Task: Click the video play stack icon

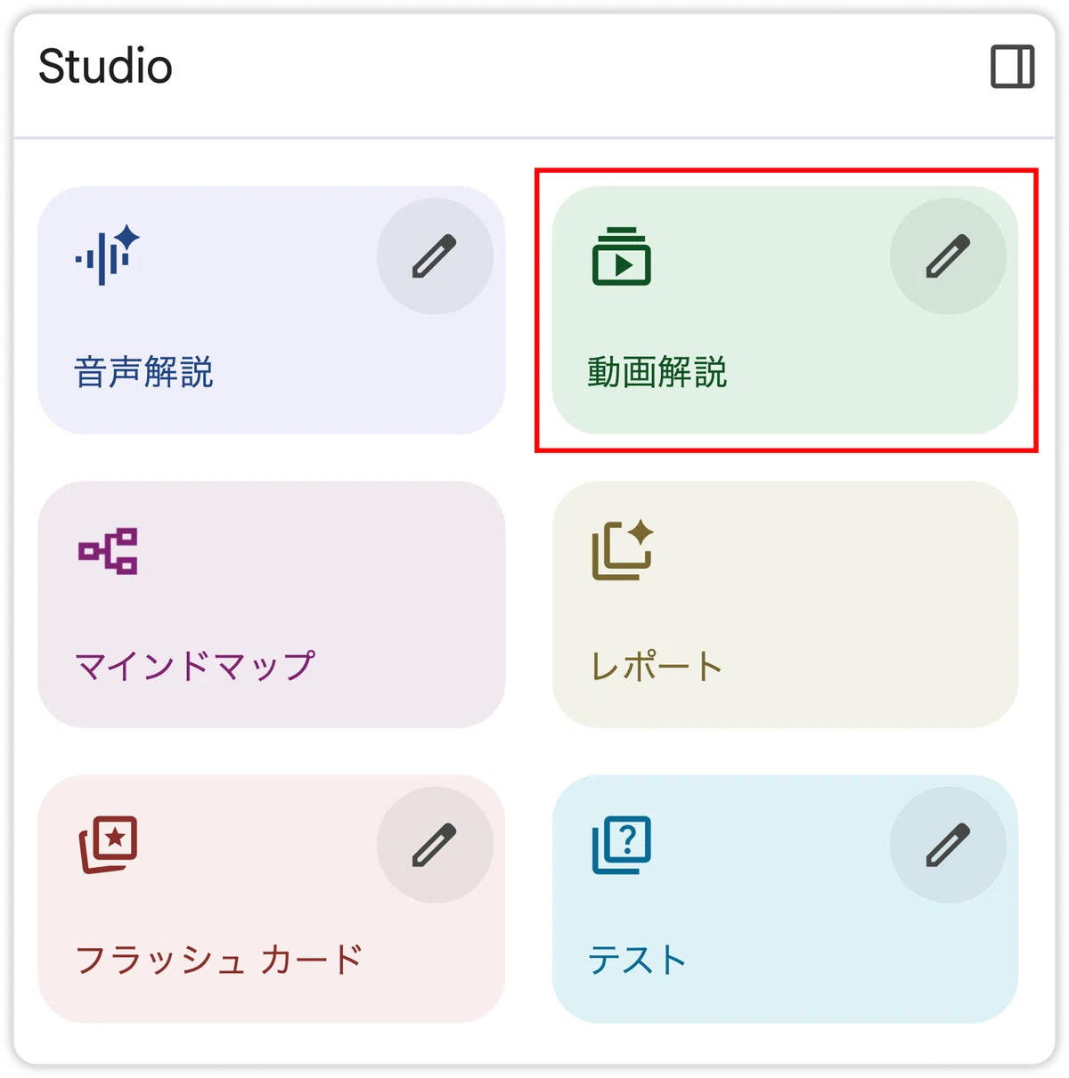Action: tap(622, 256)
